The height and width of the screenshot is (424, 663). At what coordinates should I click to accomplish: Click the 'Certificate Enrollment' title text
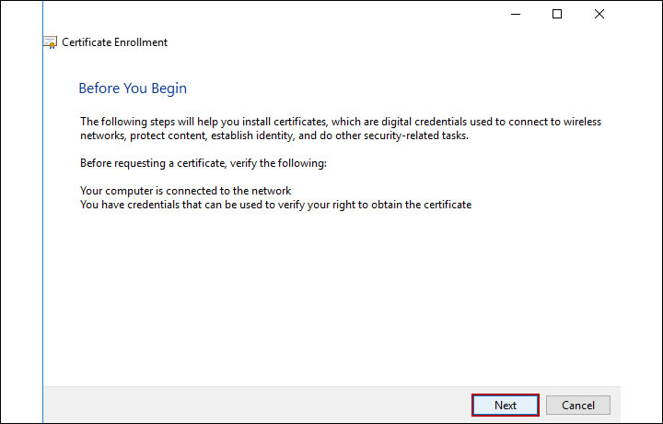point(114,42)
